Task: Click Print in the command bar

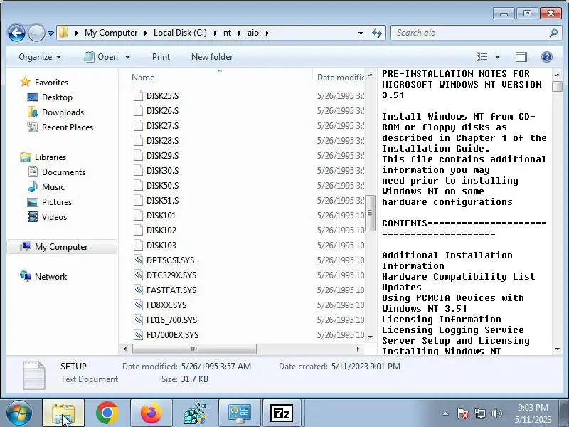Action: pos(161,57)
